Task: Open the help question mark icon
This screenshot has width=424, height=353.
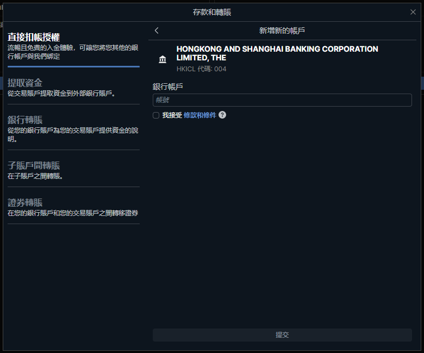Action: (x=222, y=115)
